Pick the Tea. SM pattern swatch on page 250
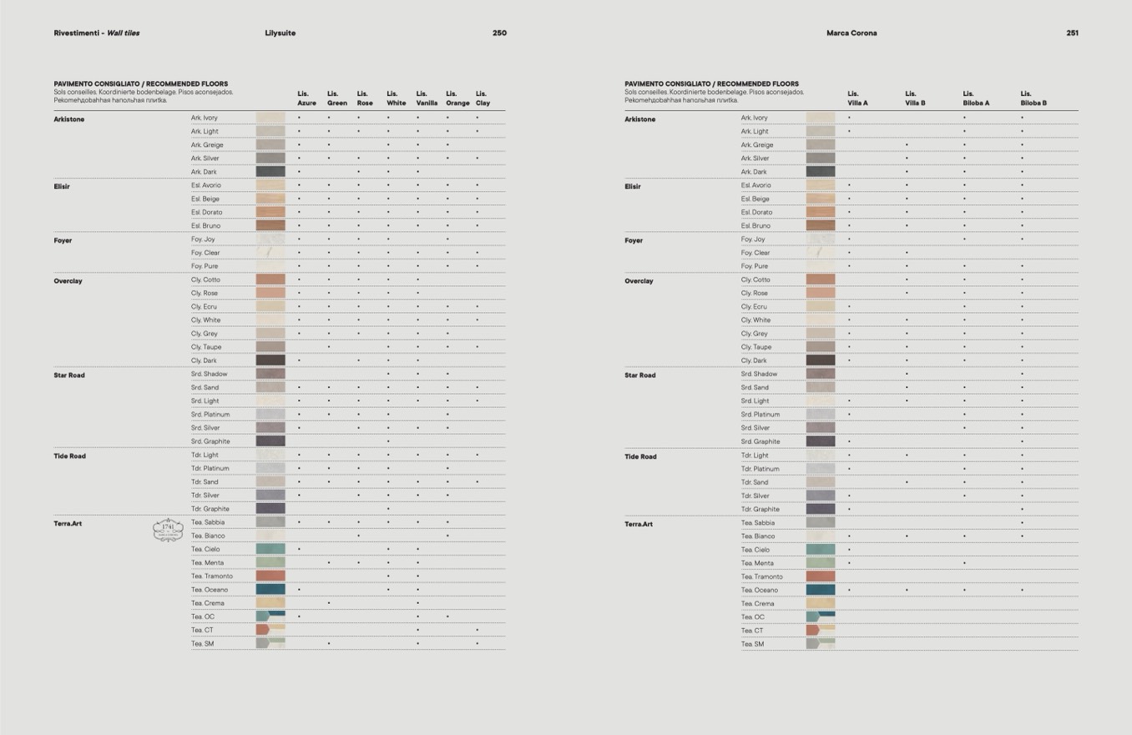The height and width of the screenshot is (735, 1132). coord(270,643)
